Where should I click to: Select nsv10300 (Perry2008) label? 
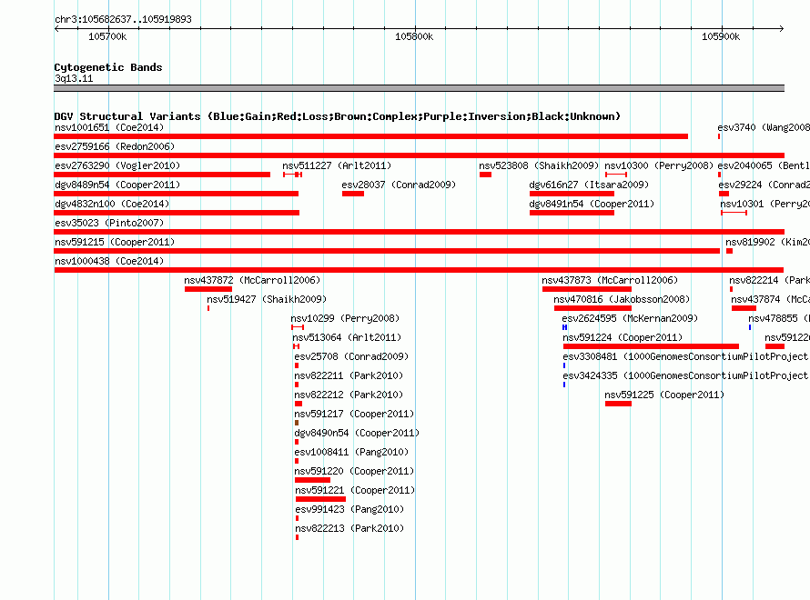659,165
